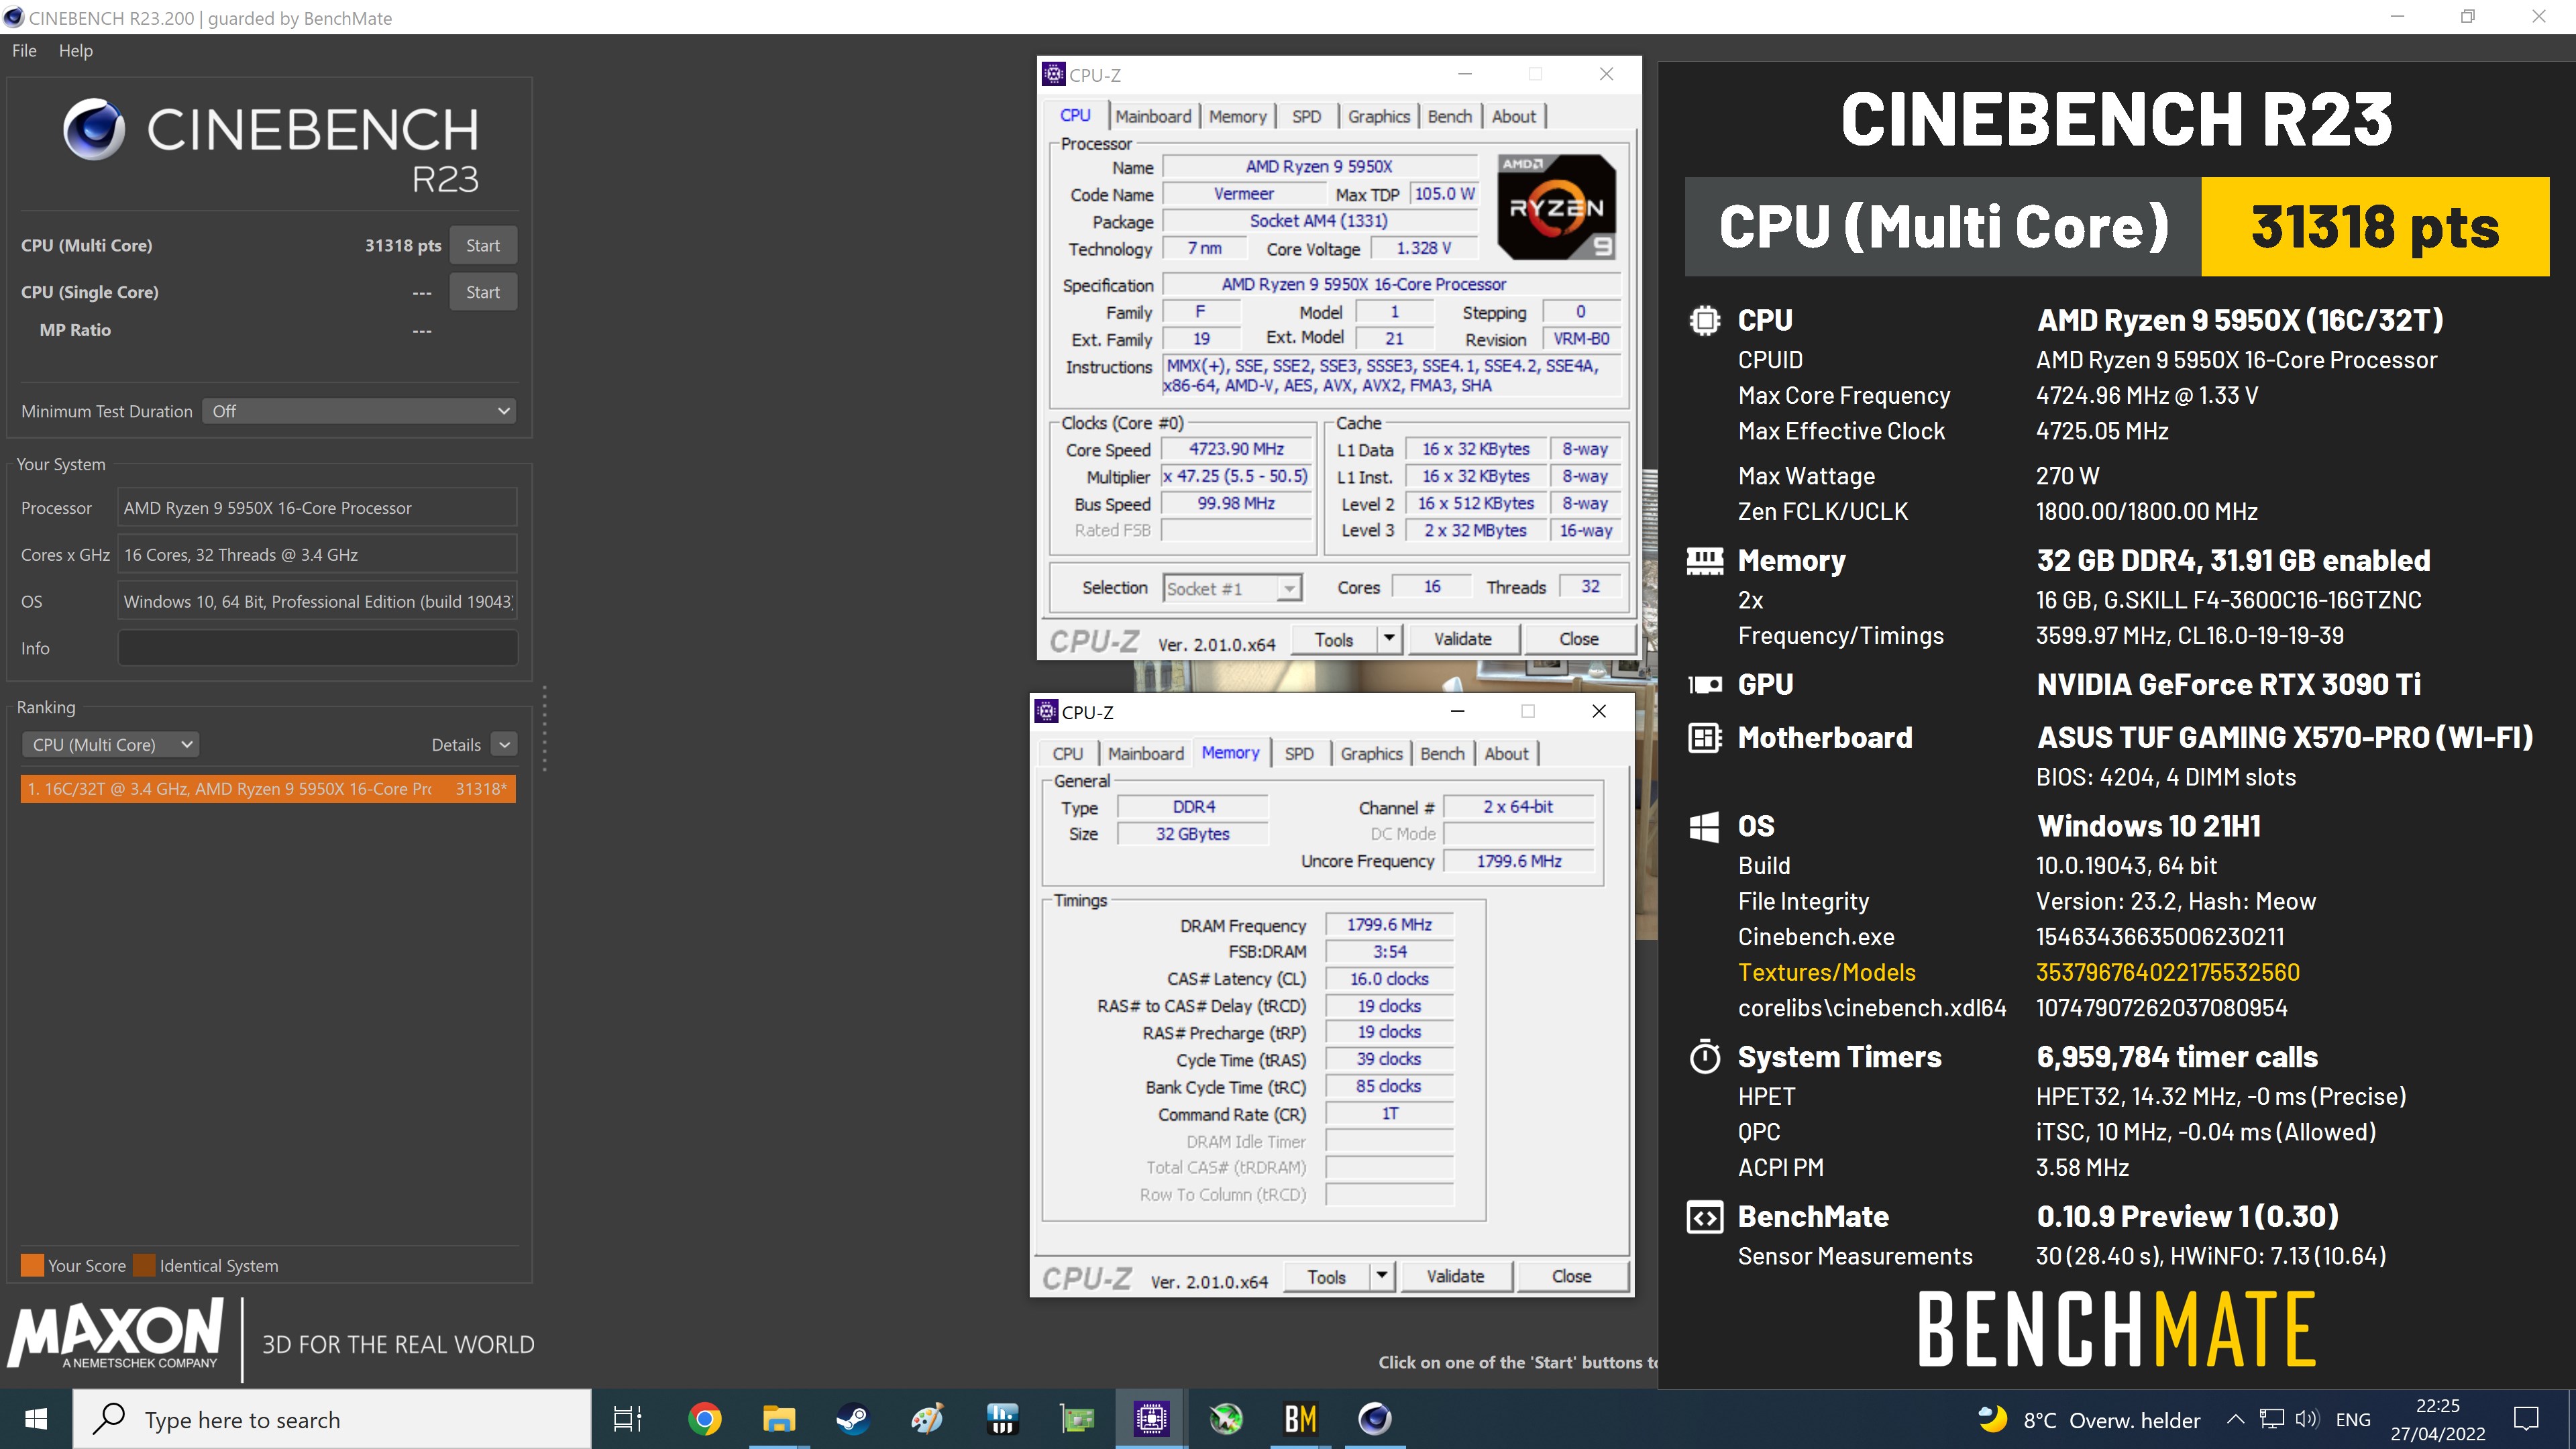This screenshot has height=1449, width=2576.
Task: Click Tools button in lower CPU-Z window
Action: [x=1326, y=1276]
